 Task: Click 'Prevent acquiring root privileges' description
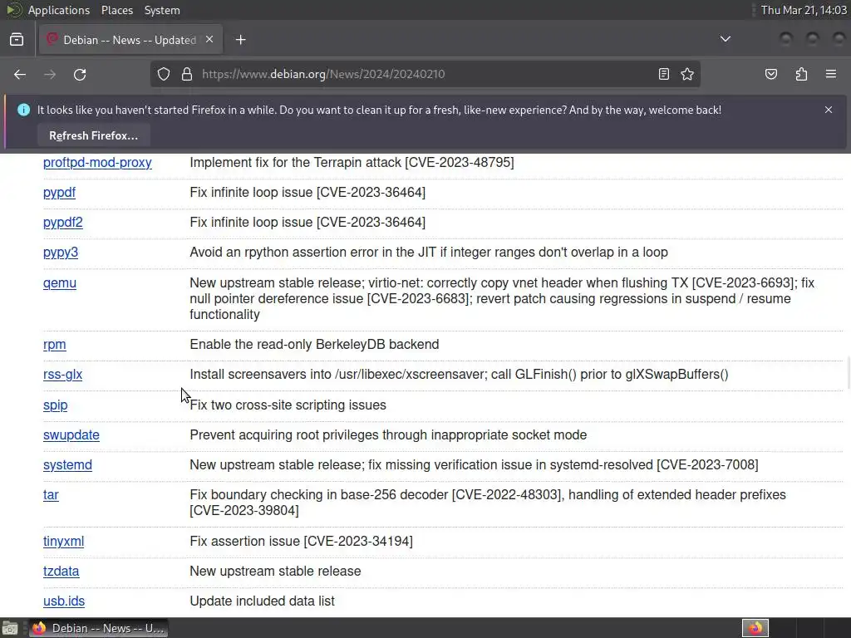tap(388, 435)
